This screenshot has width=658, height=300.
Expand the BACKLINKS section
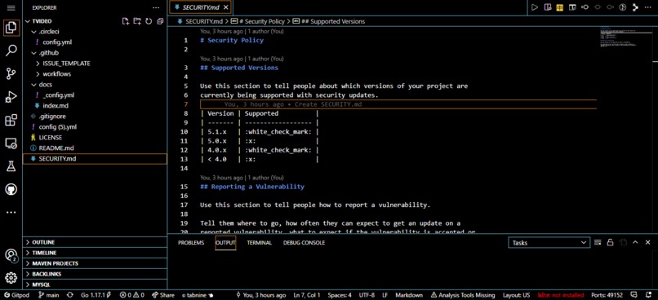click(95, 274)
